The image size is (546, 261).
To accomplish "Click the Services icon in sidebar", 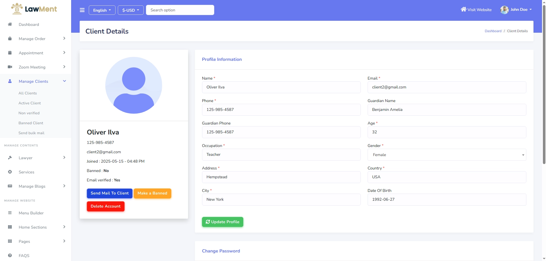I will (10, 172).
